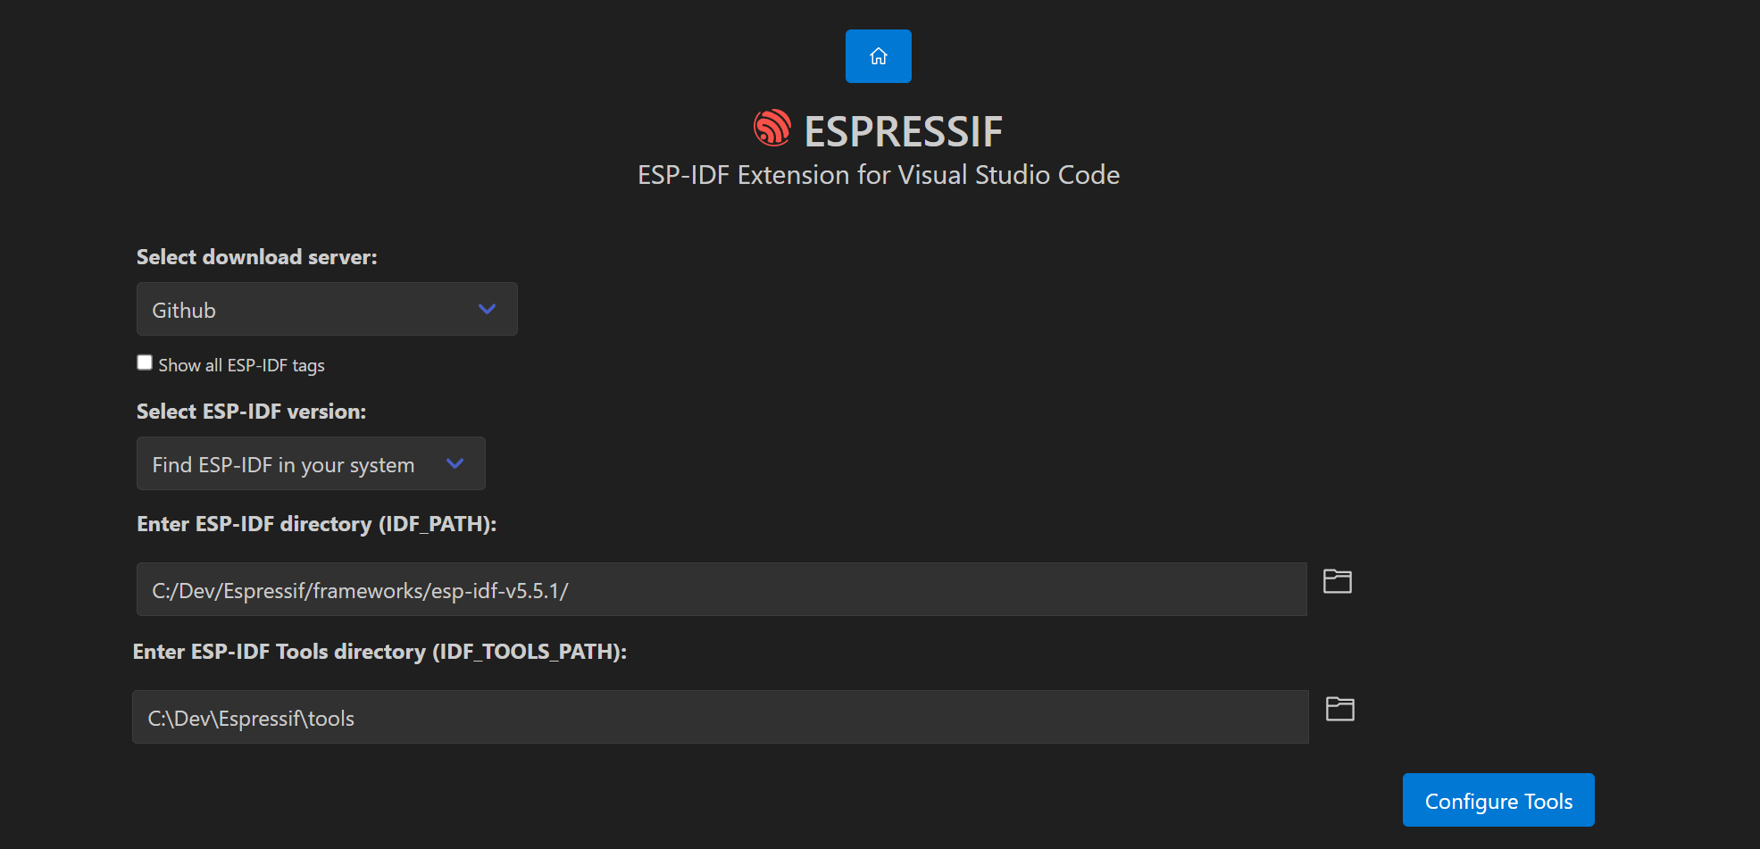Click the home icon button
Screen dimensions: 1760x849
pos(878,56)
